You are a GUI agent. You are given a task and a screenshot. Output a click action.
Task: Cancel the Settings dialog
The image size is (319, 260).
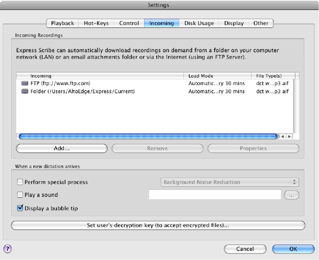(x=245, y=249)
